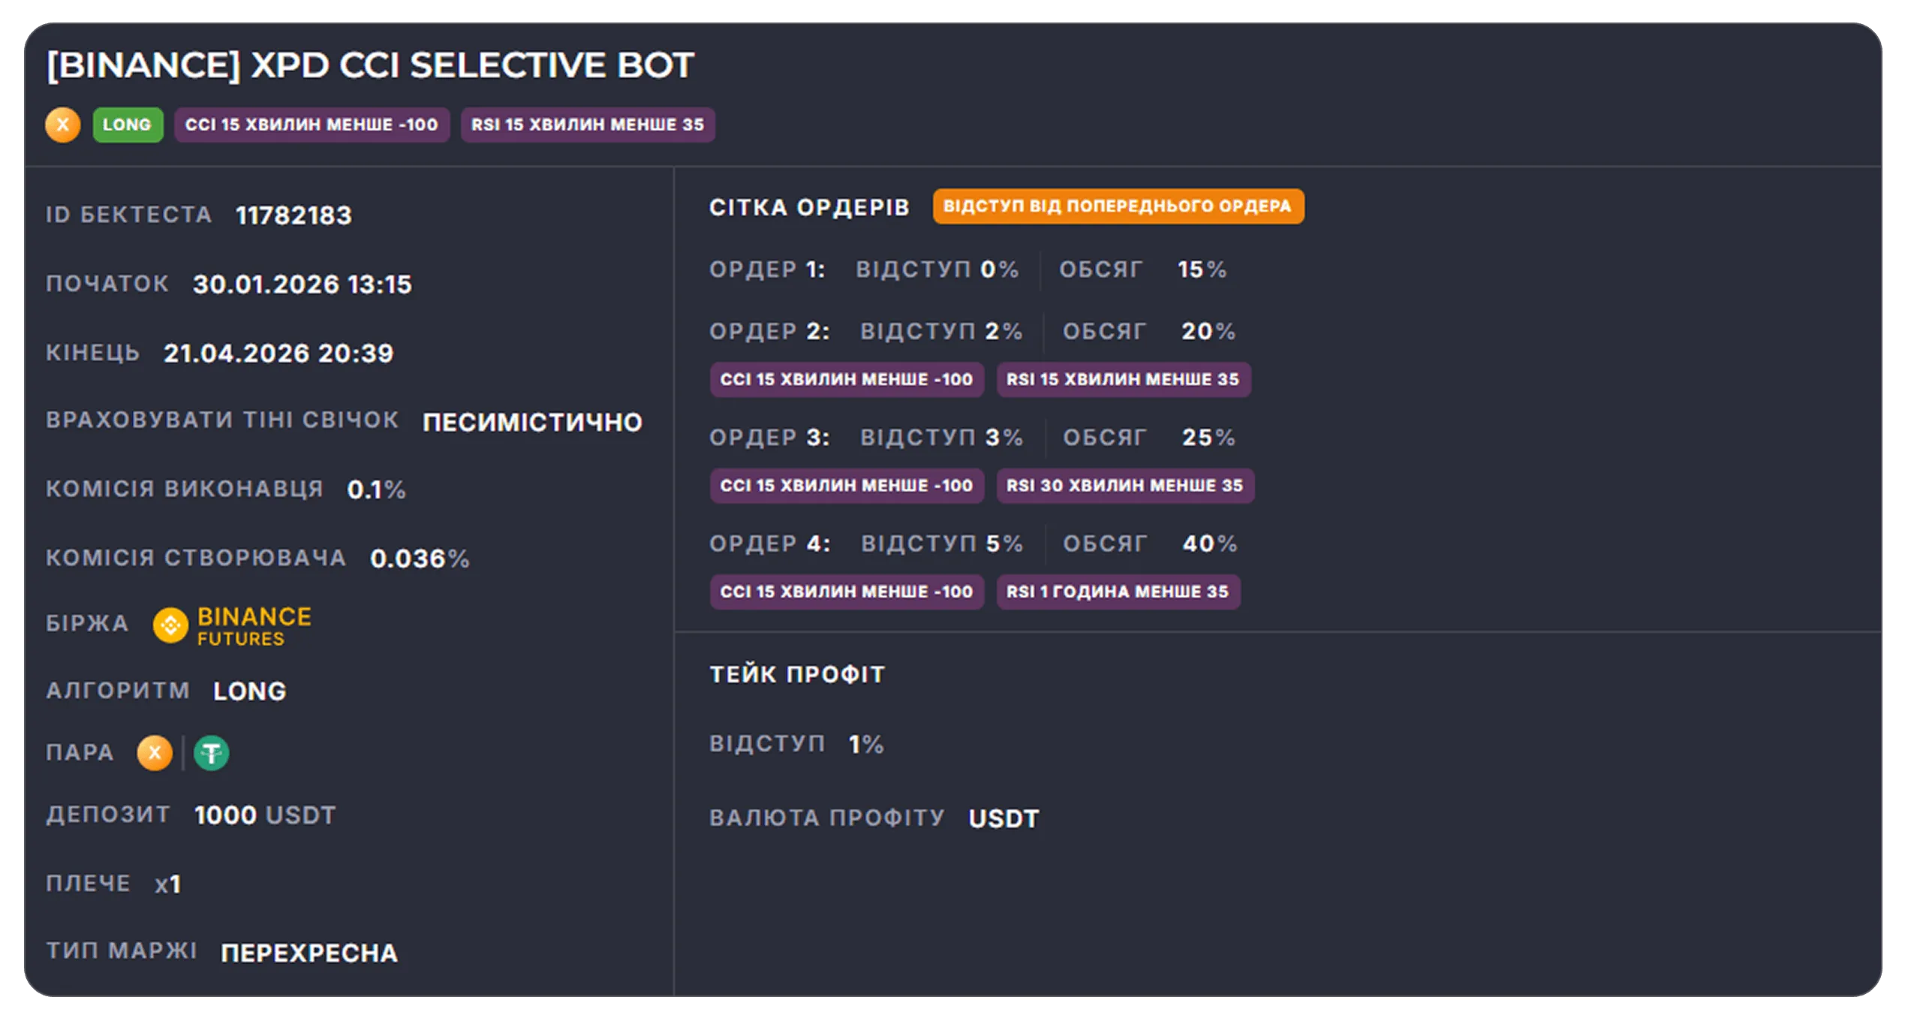Click Order 2's RSI 15 хвилин менше 35 tag
Viewport: 1905px width, 1018px height.
(x=1123, y=380)
